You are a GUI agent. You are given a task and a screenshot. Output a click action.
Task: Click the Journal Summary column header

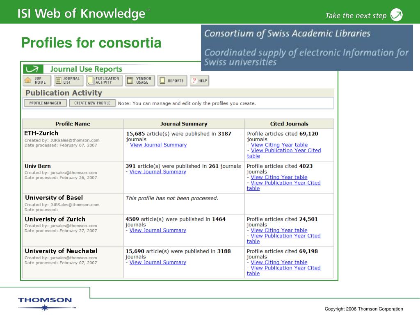coord(184,124)
